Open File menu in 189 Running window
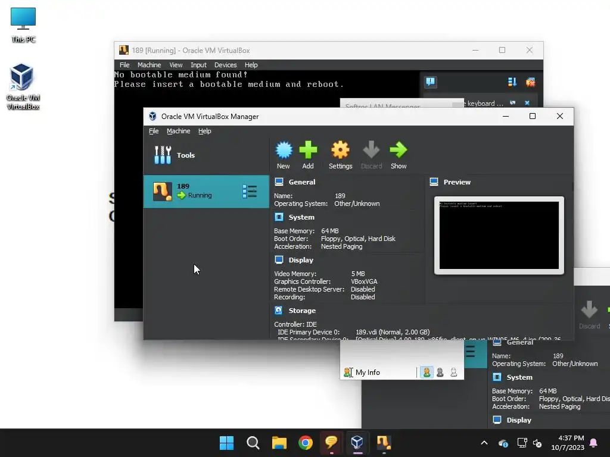The image size is (610, 457). (125, 65)
